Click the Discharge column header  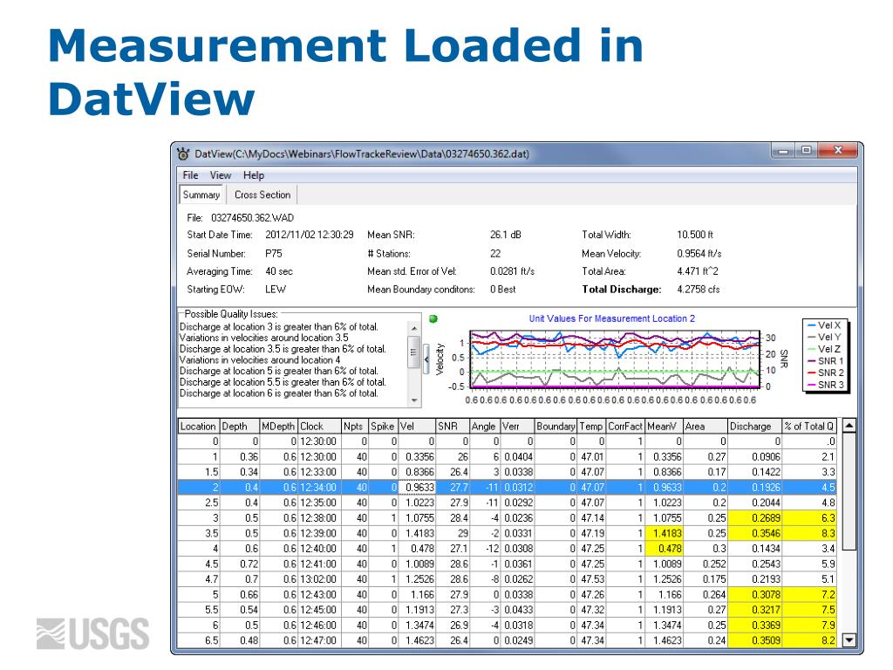pyautogui.click(x=754, y=426)
